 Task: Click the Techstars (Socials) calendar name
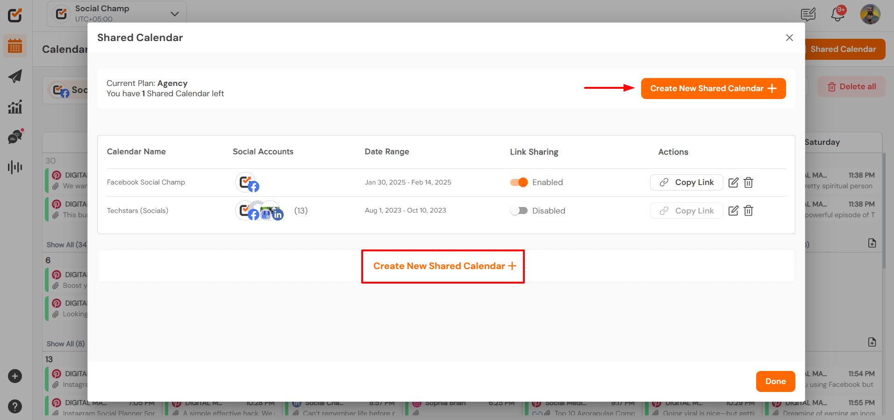pos(137,211)
